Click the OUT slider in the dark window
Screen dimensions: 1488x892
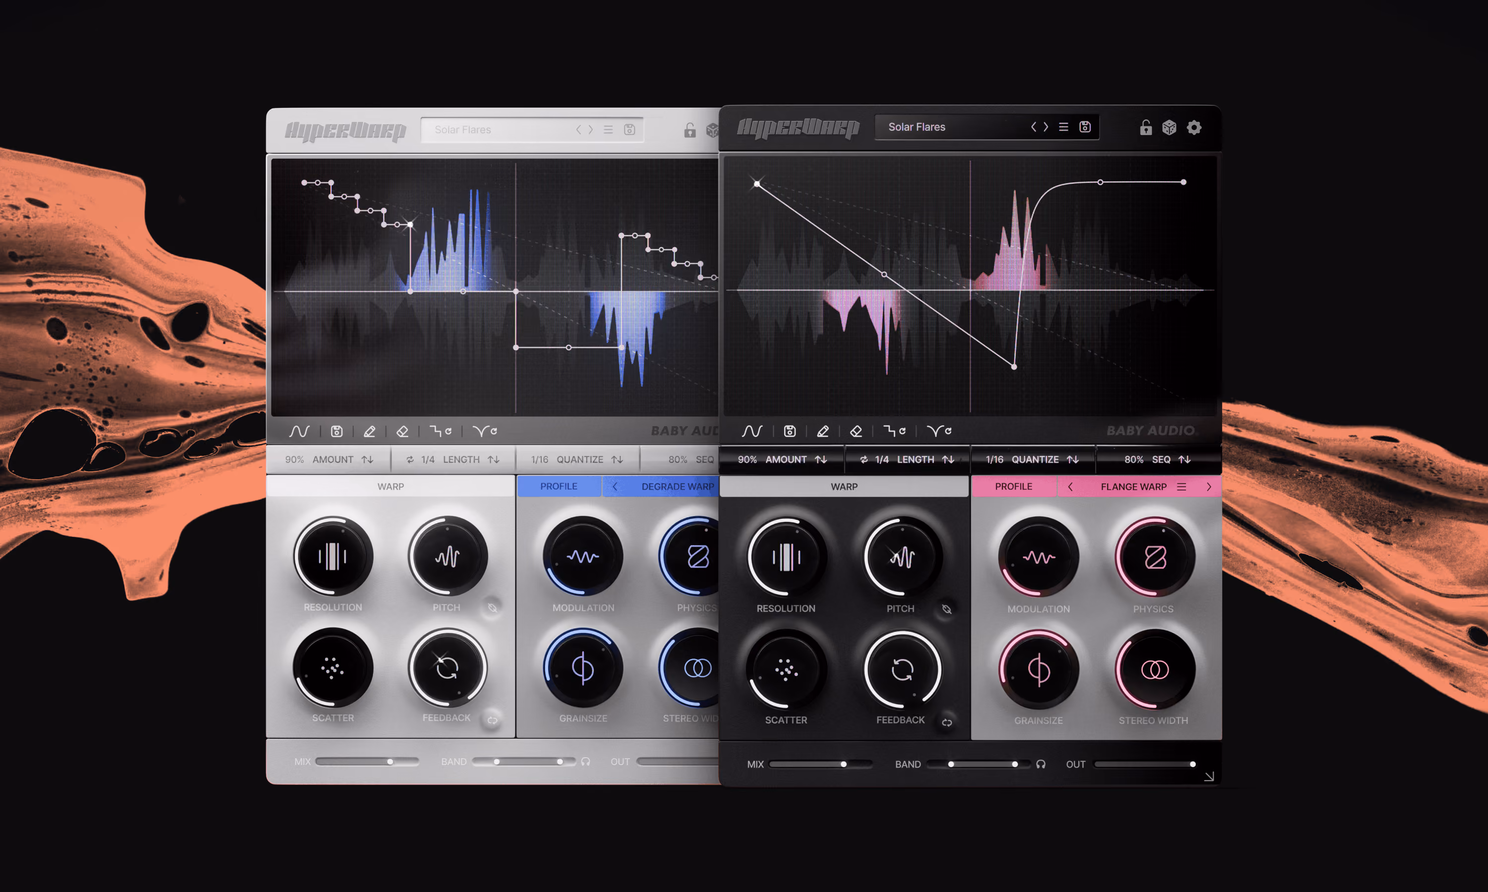click(1145, 764)
